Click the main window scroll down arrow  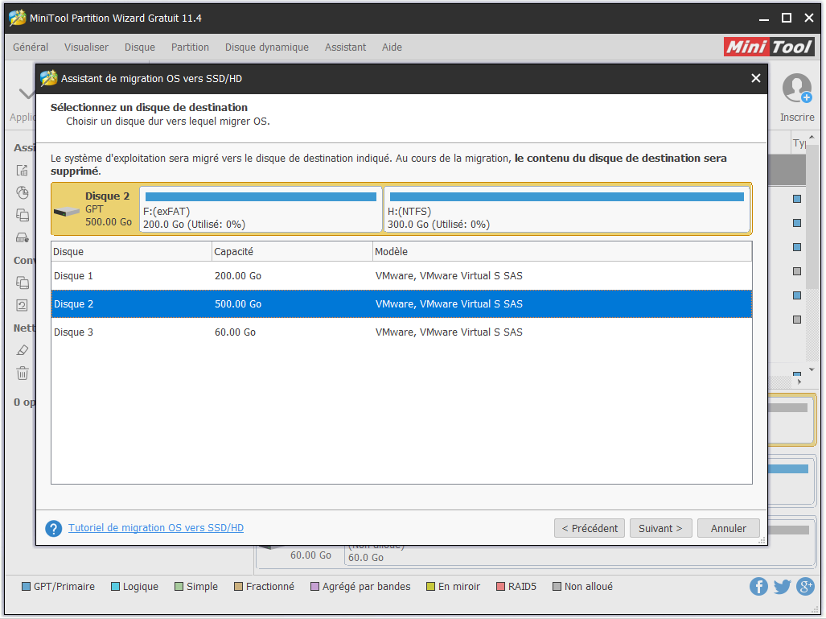pyautogui.click(x=812, y=369)
